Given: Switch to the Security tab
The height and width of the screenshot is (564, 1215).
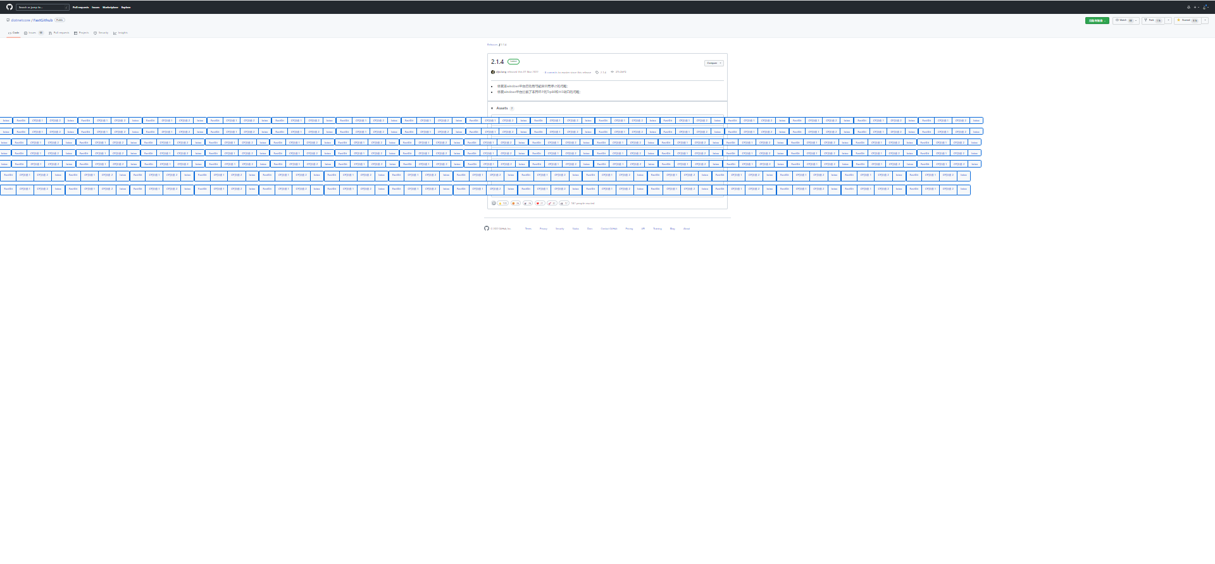Looking at the screenshot, I should click(101, 33).
